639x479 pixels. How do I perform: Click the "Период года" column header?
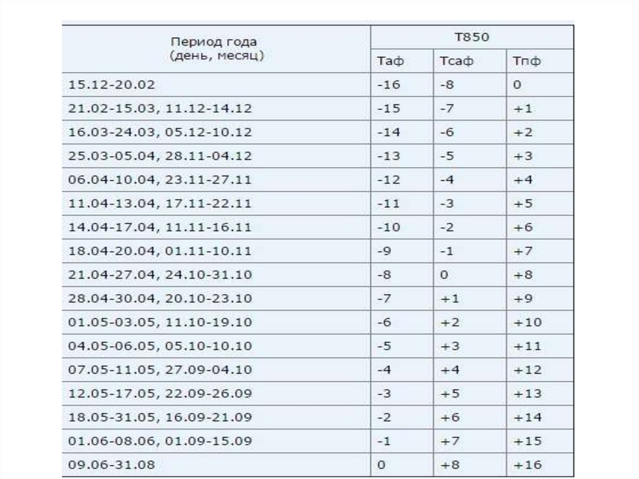click(x=214, y=49)
